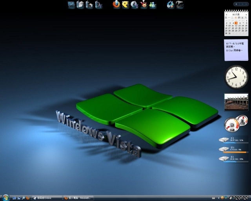Click the small memory meter dial
The width and height of the screenshot is (251, 201).
[x=242, y=120]
